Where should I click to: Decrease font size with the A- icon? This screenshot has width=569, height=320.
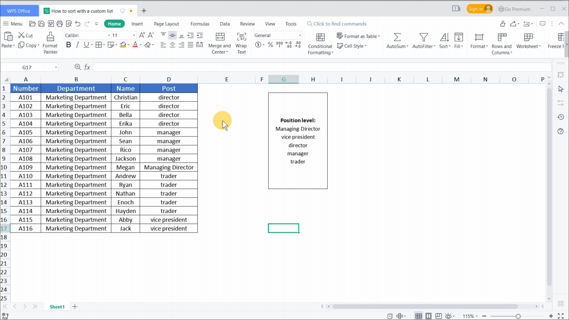pos(151,35)
